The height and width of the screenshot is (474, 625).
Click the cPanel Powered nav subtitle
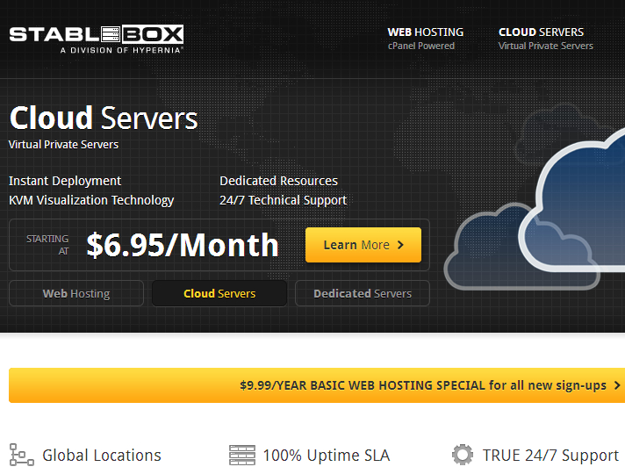point(421,46)
